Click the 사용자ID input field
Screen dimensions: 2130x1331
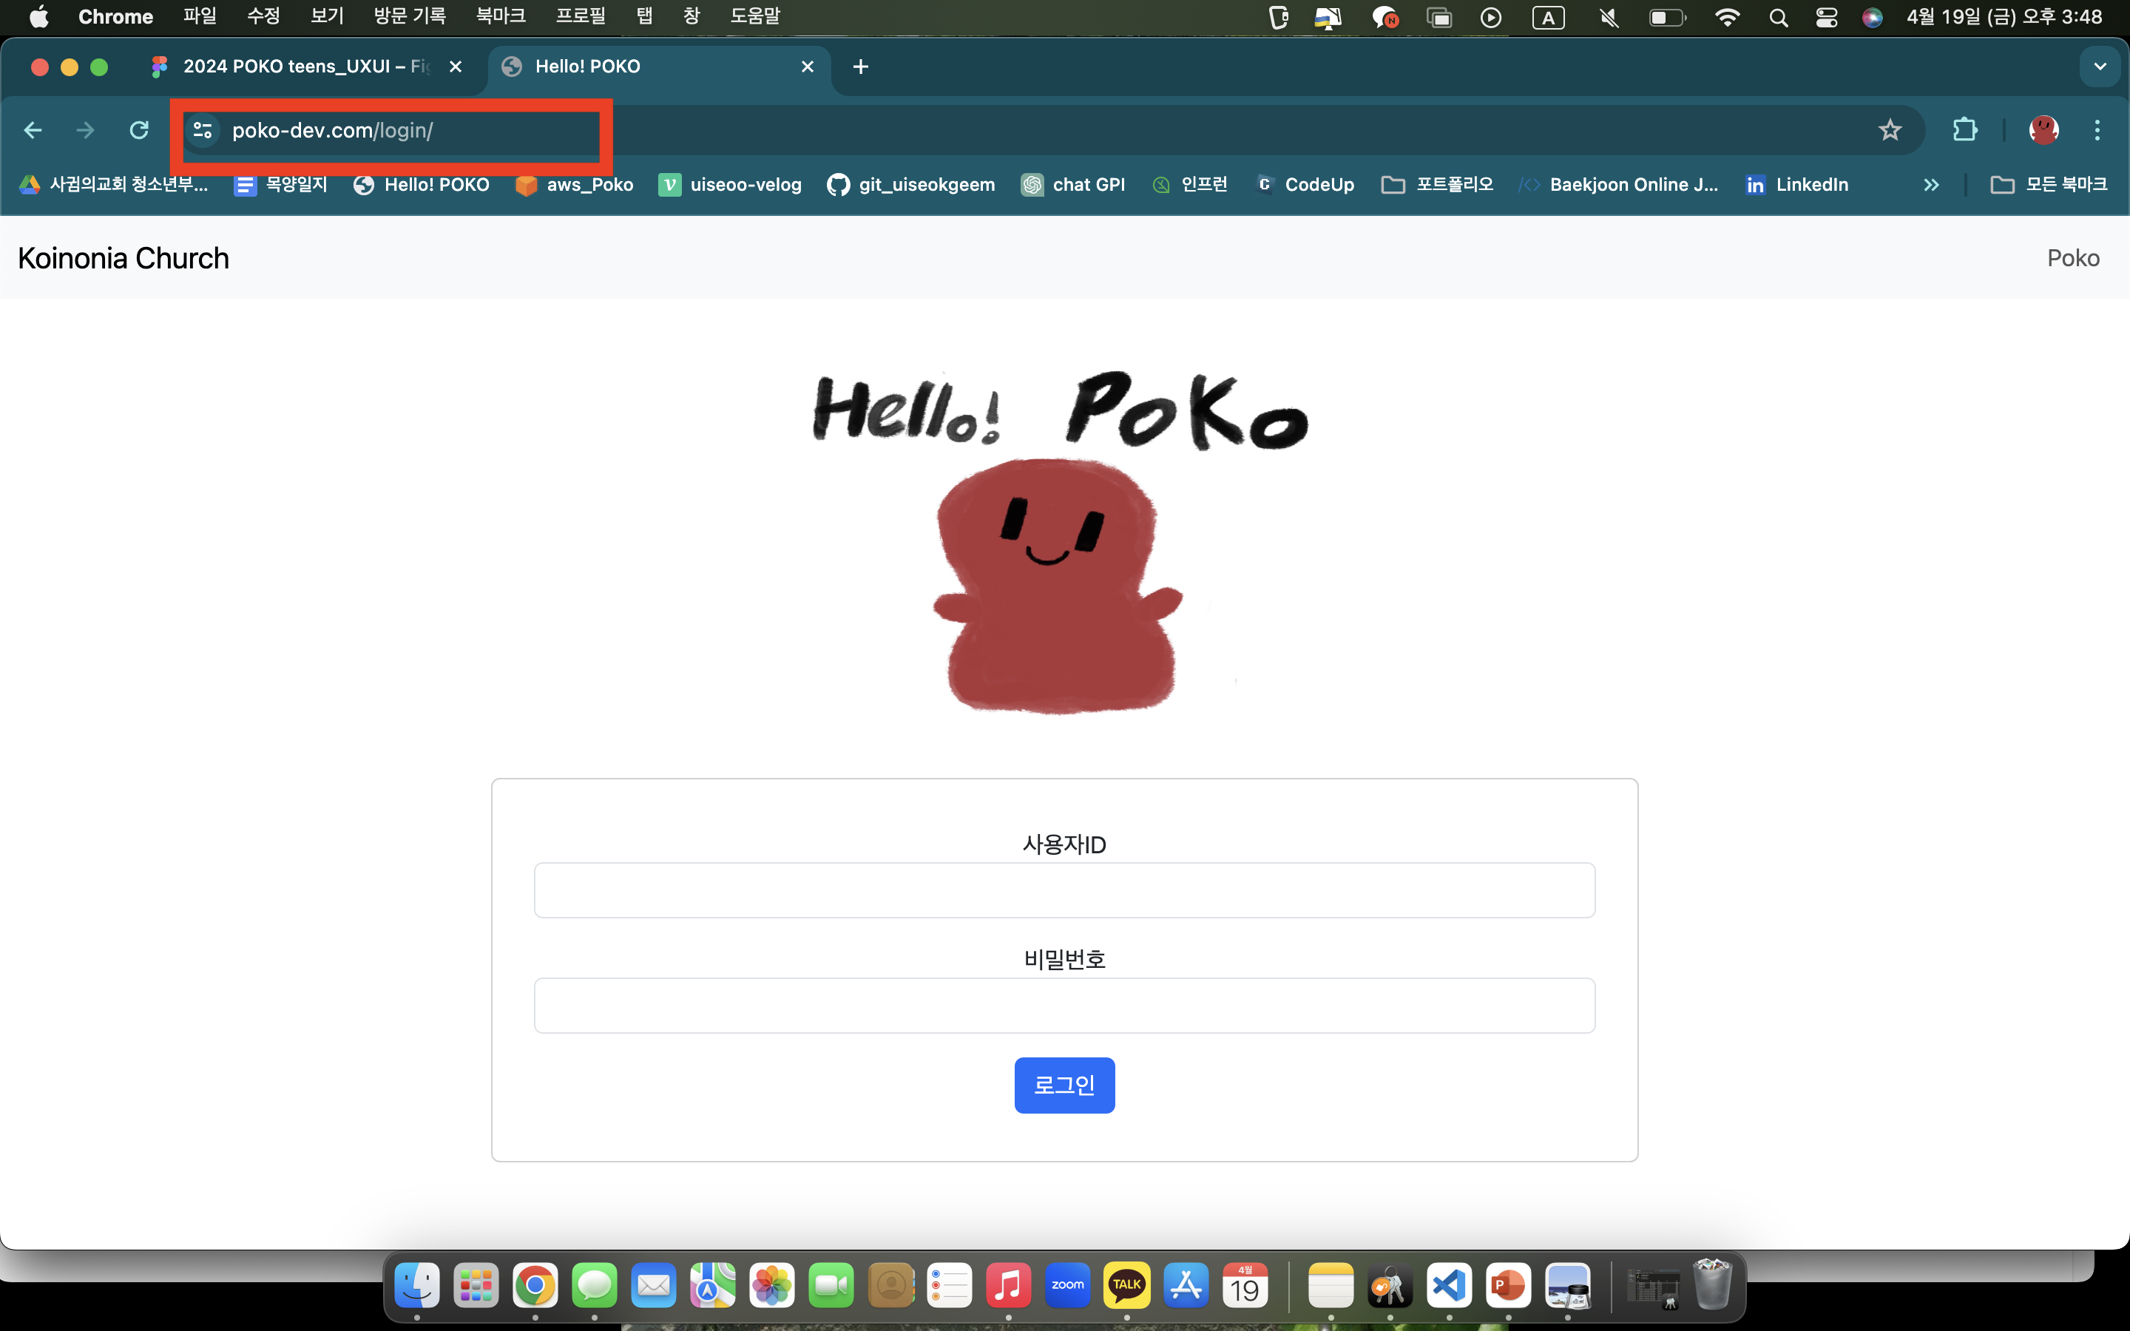tap(1064, 890)
